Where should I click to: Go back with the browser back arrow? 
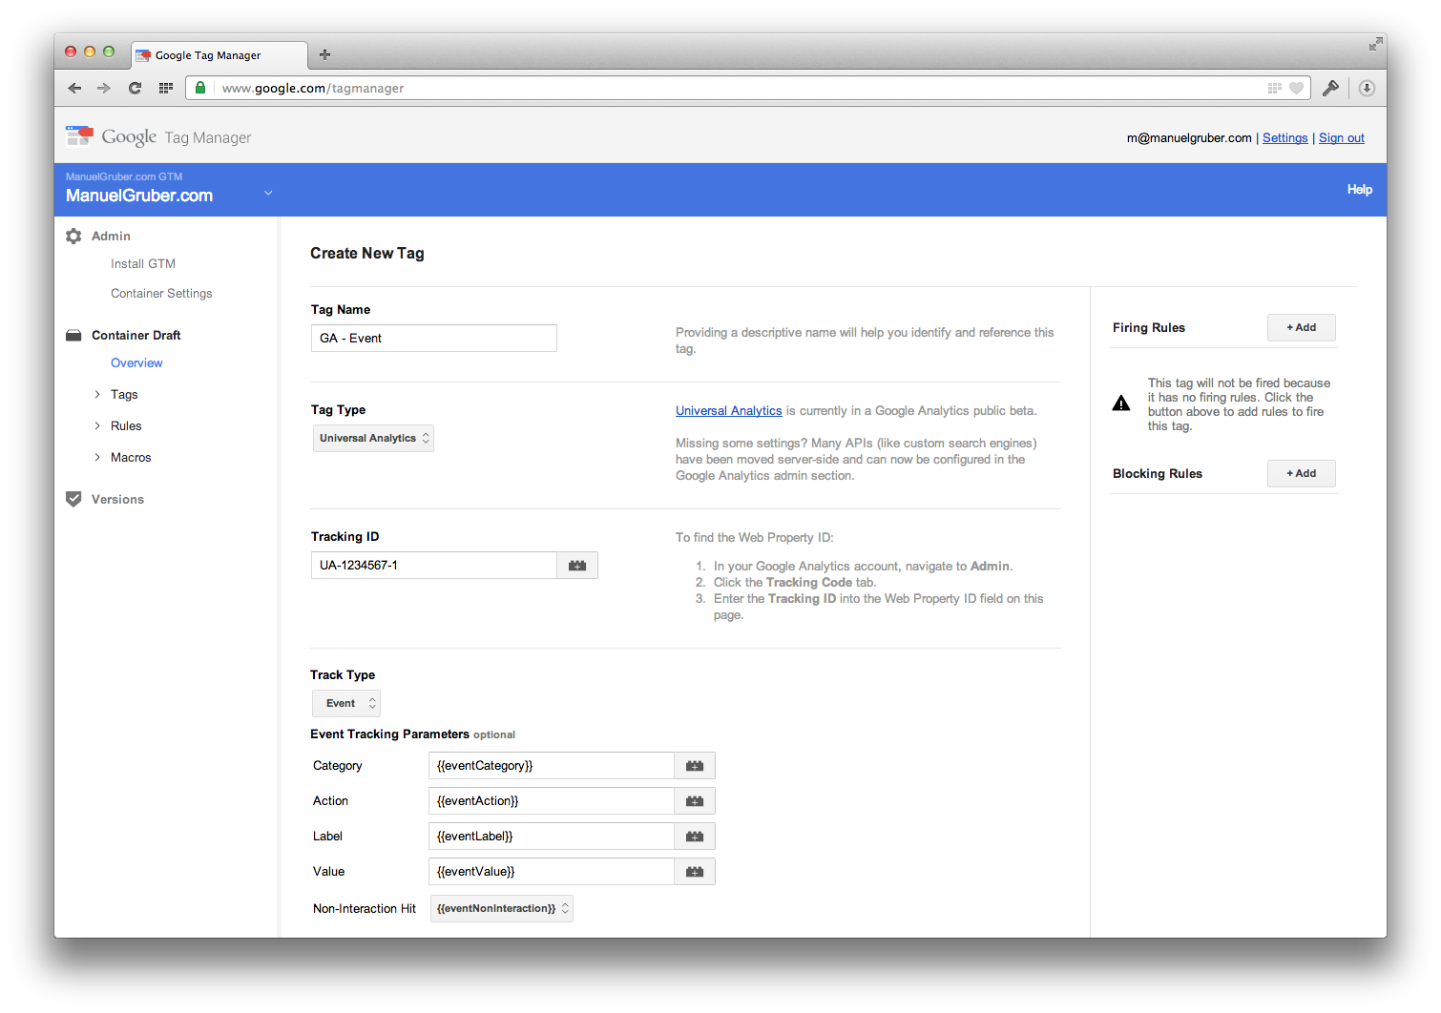click(x=74, y=88)
